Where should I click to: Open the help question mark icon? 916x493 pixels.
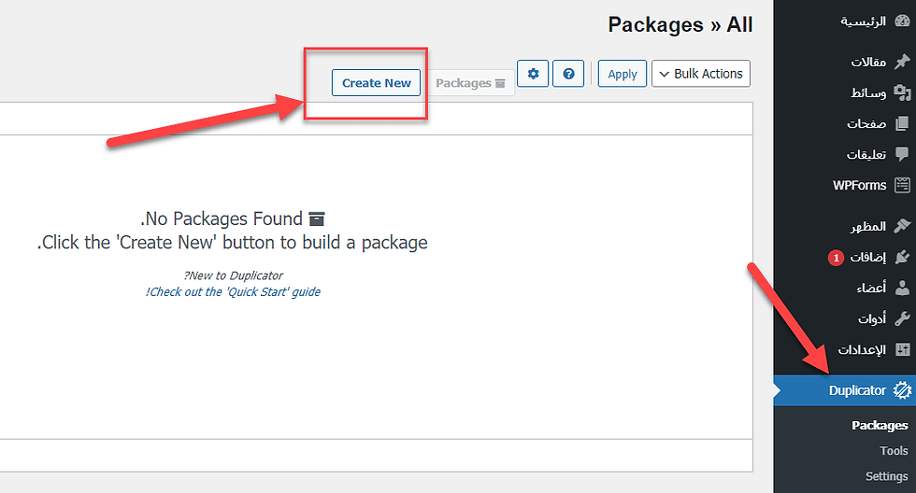tap(568, 74)
